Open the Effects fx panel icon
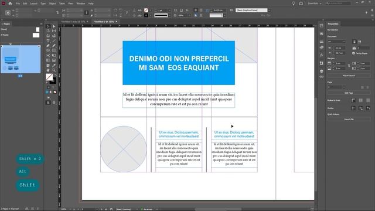Image resolution: width=375 pixels, height=211 pixels. 322,55
